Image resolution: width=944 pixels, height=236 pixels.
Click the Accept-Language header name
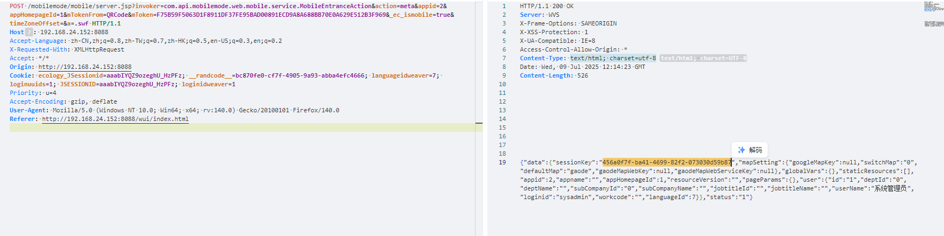click(x=37, y=41)
